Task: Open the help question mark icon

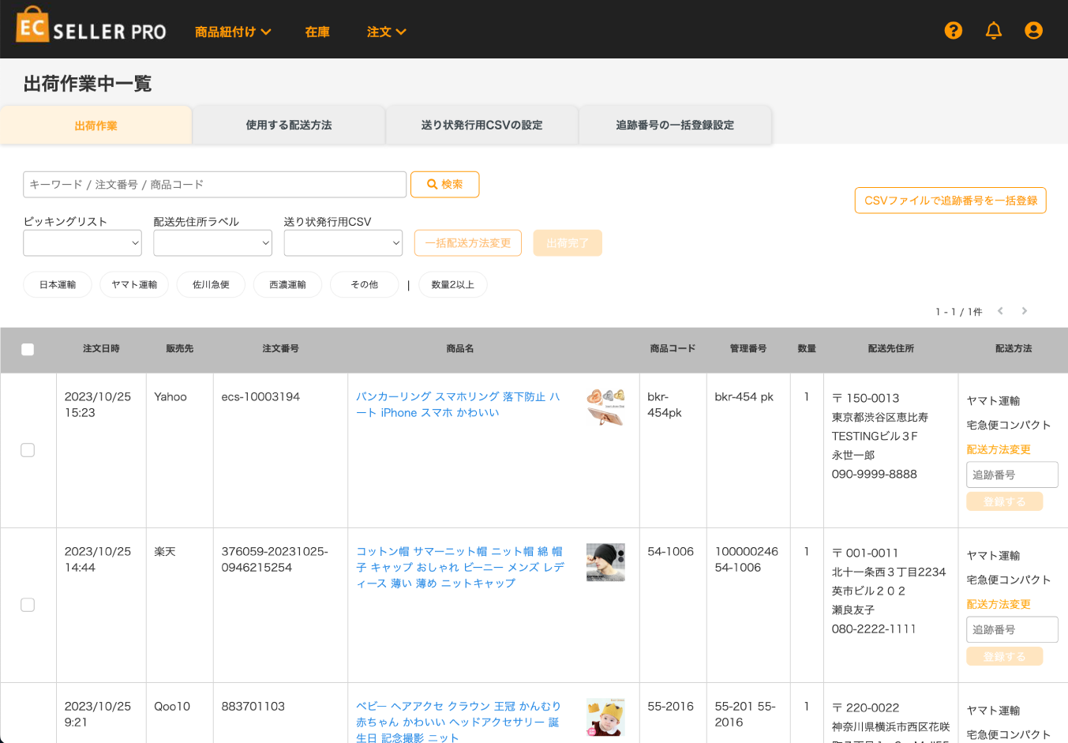Action: coord(954,31)
